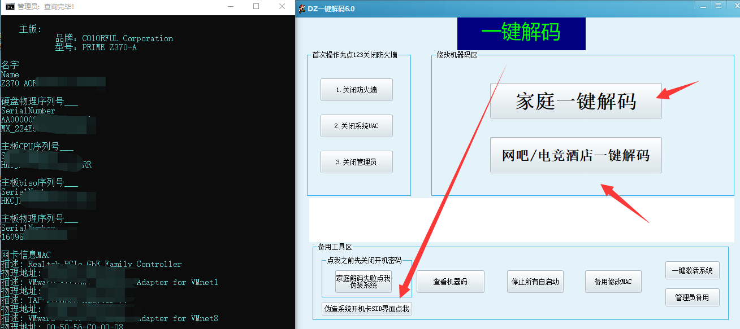Activate 一键激活系统
Viewport: 740px width, 329px height.
[x=692, y=270]
